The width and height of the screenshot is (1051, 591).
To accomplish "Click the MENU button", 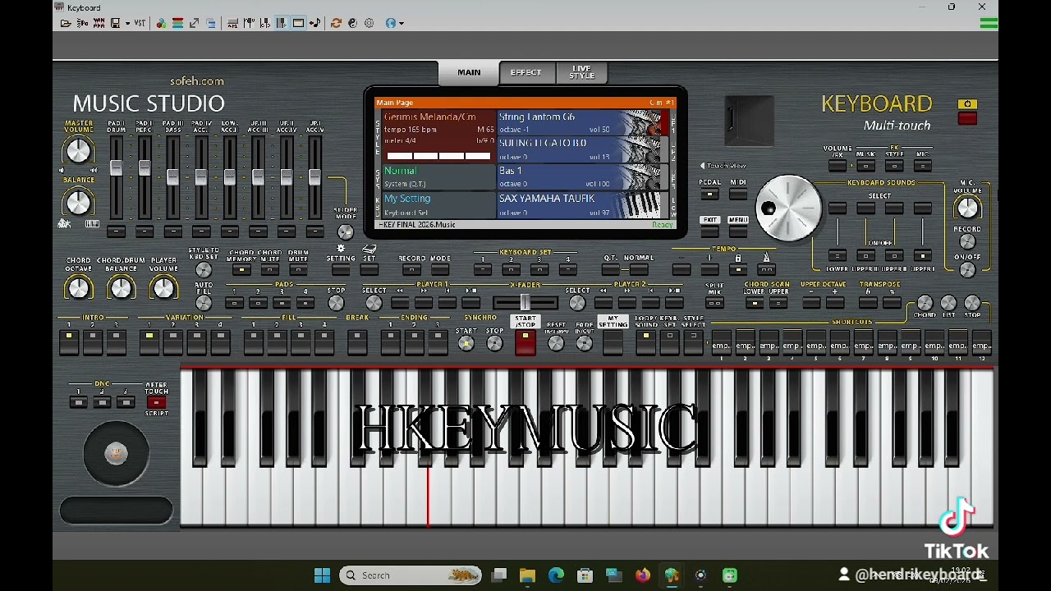I will point(738,231).
